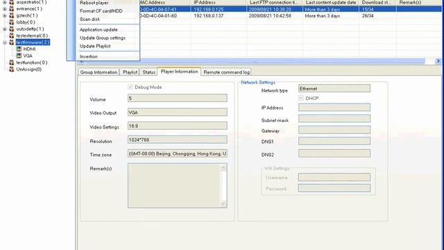Click the horizontal scrollbar right arrow
Viewport: 444px width, 250px height.
tap(438, 61)
